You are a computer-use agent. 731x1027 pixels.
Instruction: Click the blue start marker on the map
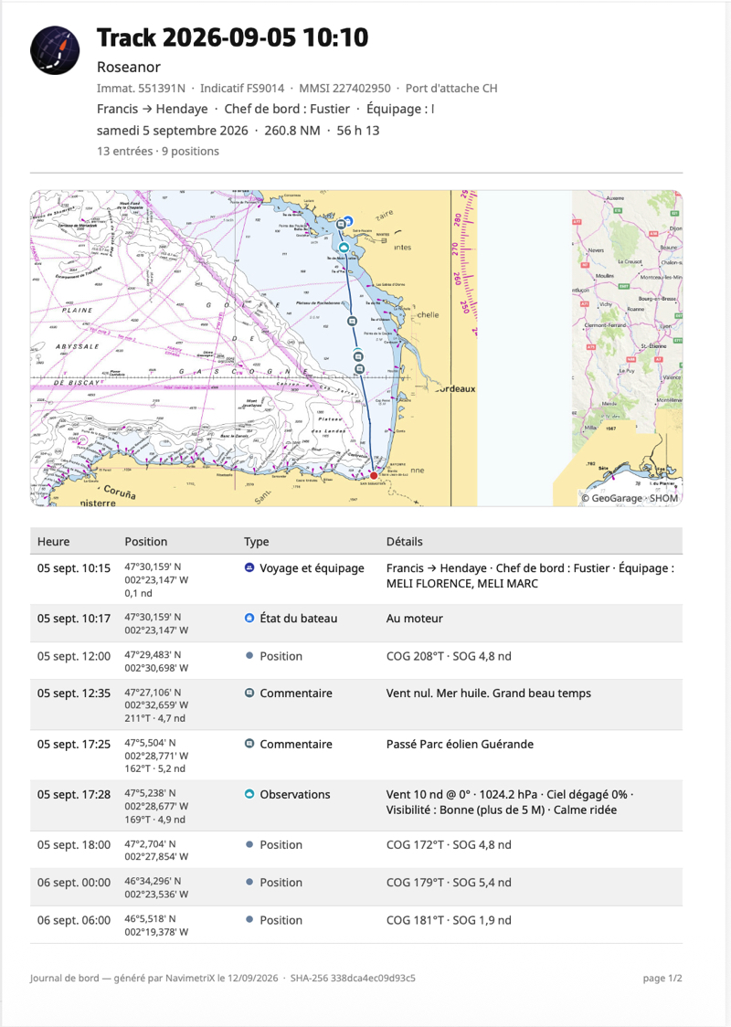point(348,221)
